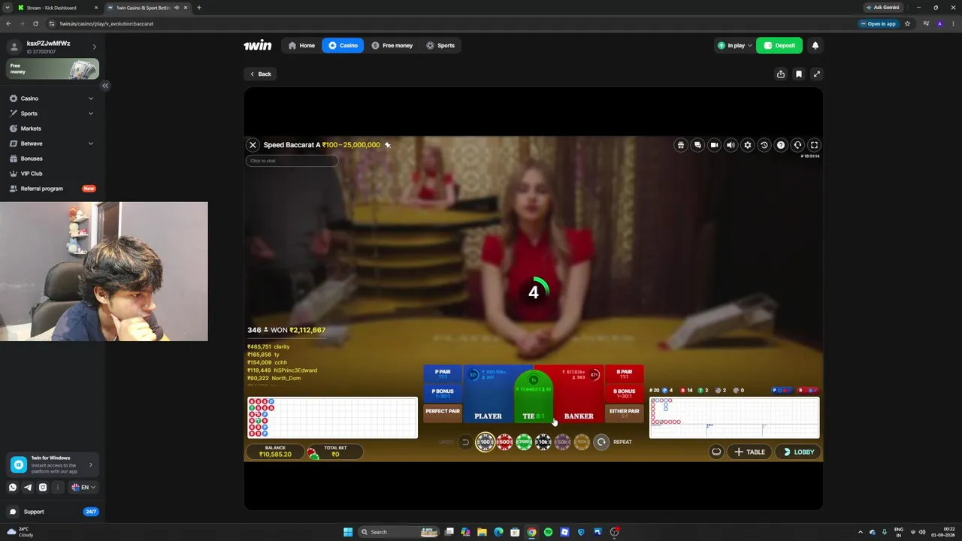This screenshot has height=541, width=962.
Task: Bet on P BONUS side bet
Action: pos(443,393)
